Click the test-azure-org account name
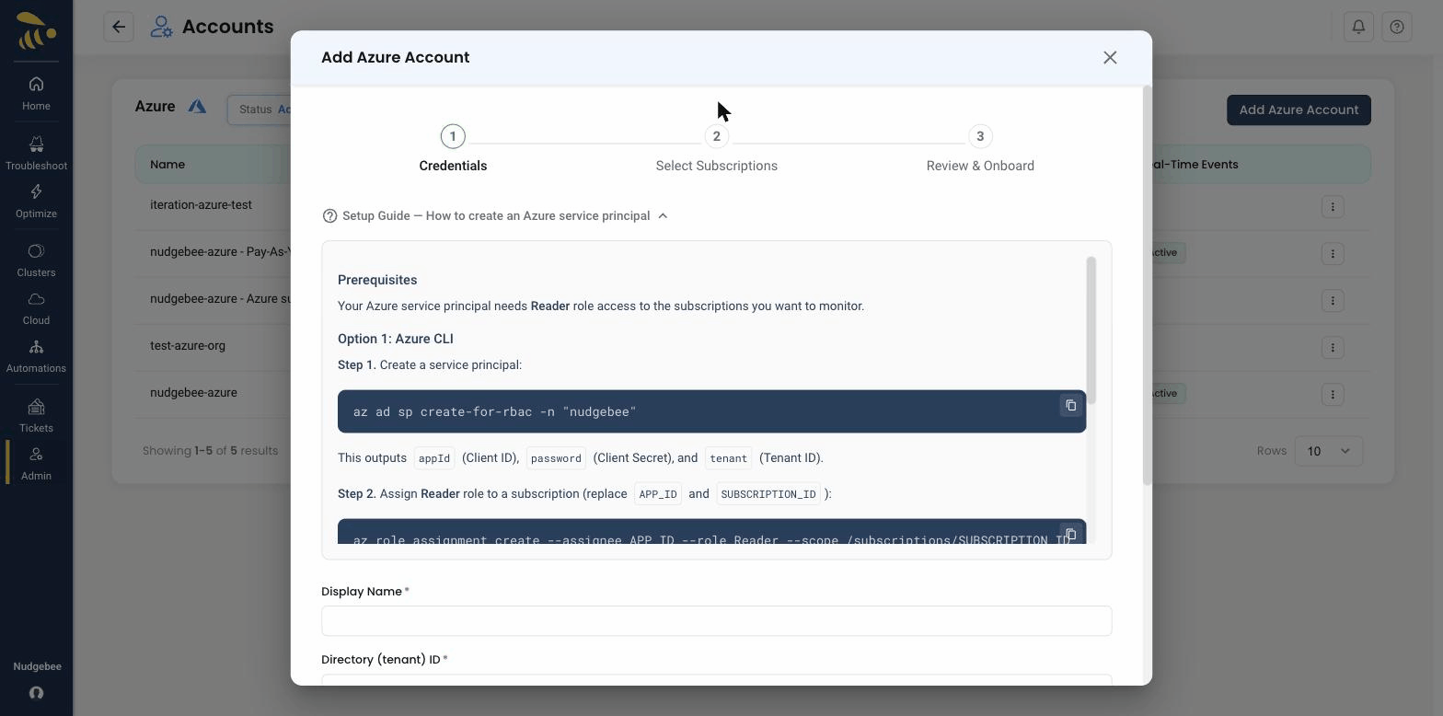 point(188,345)
